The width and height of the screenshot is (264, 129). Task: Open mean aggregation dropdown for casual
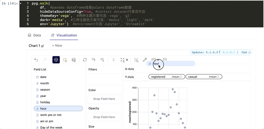(x=214, y=77)
